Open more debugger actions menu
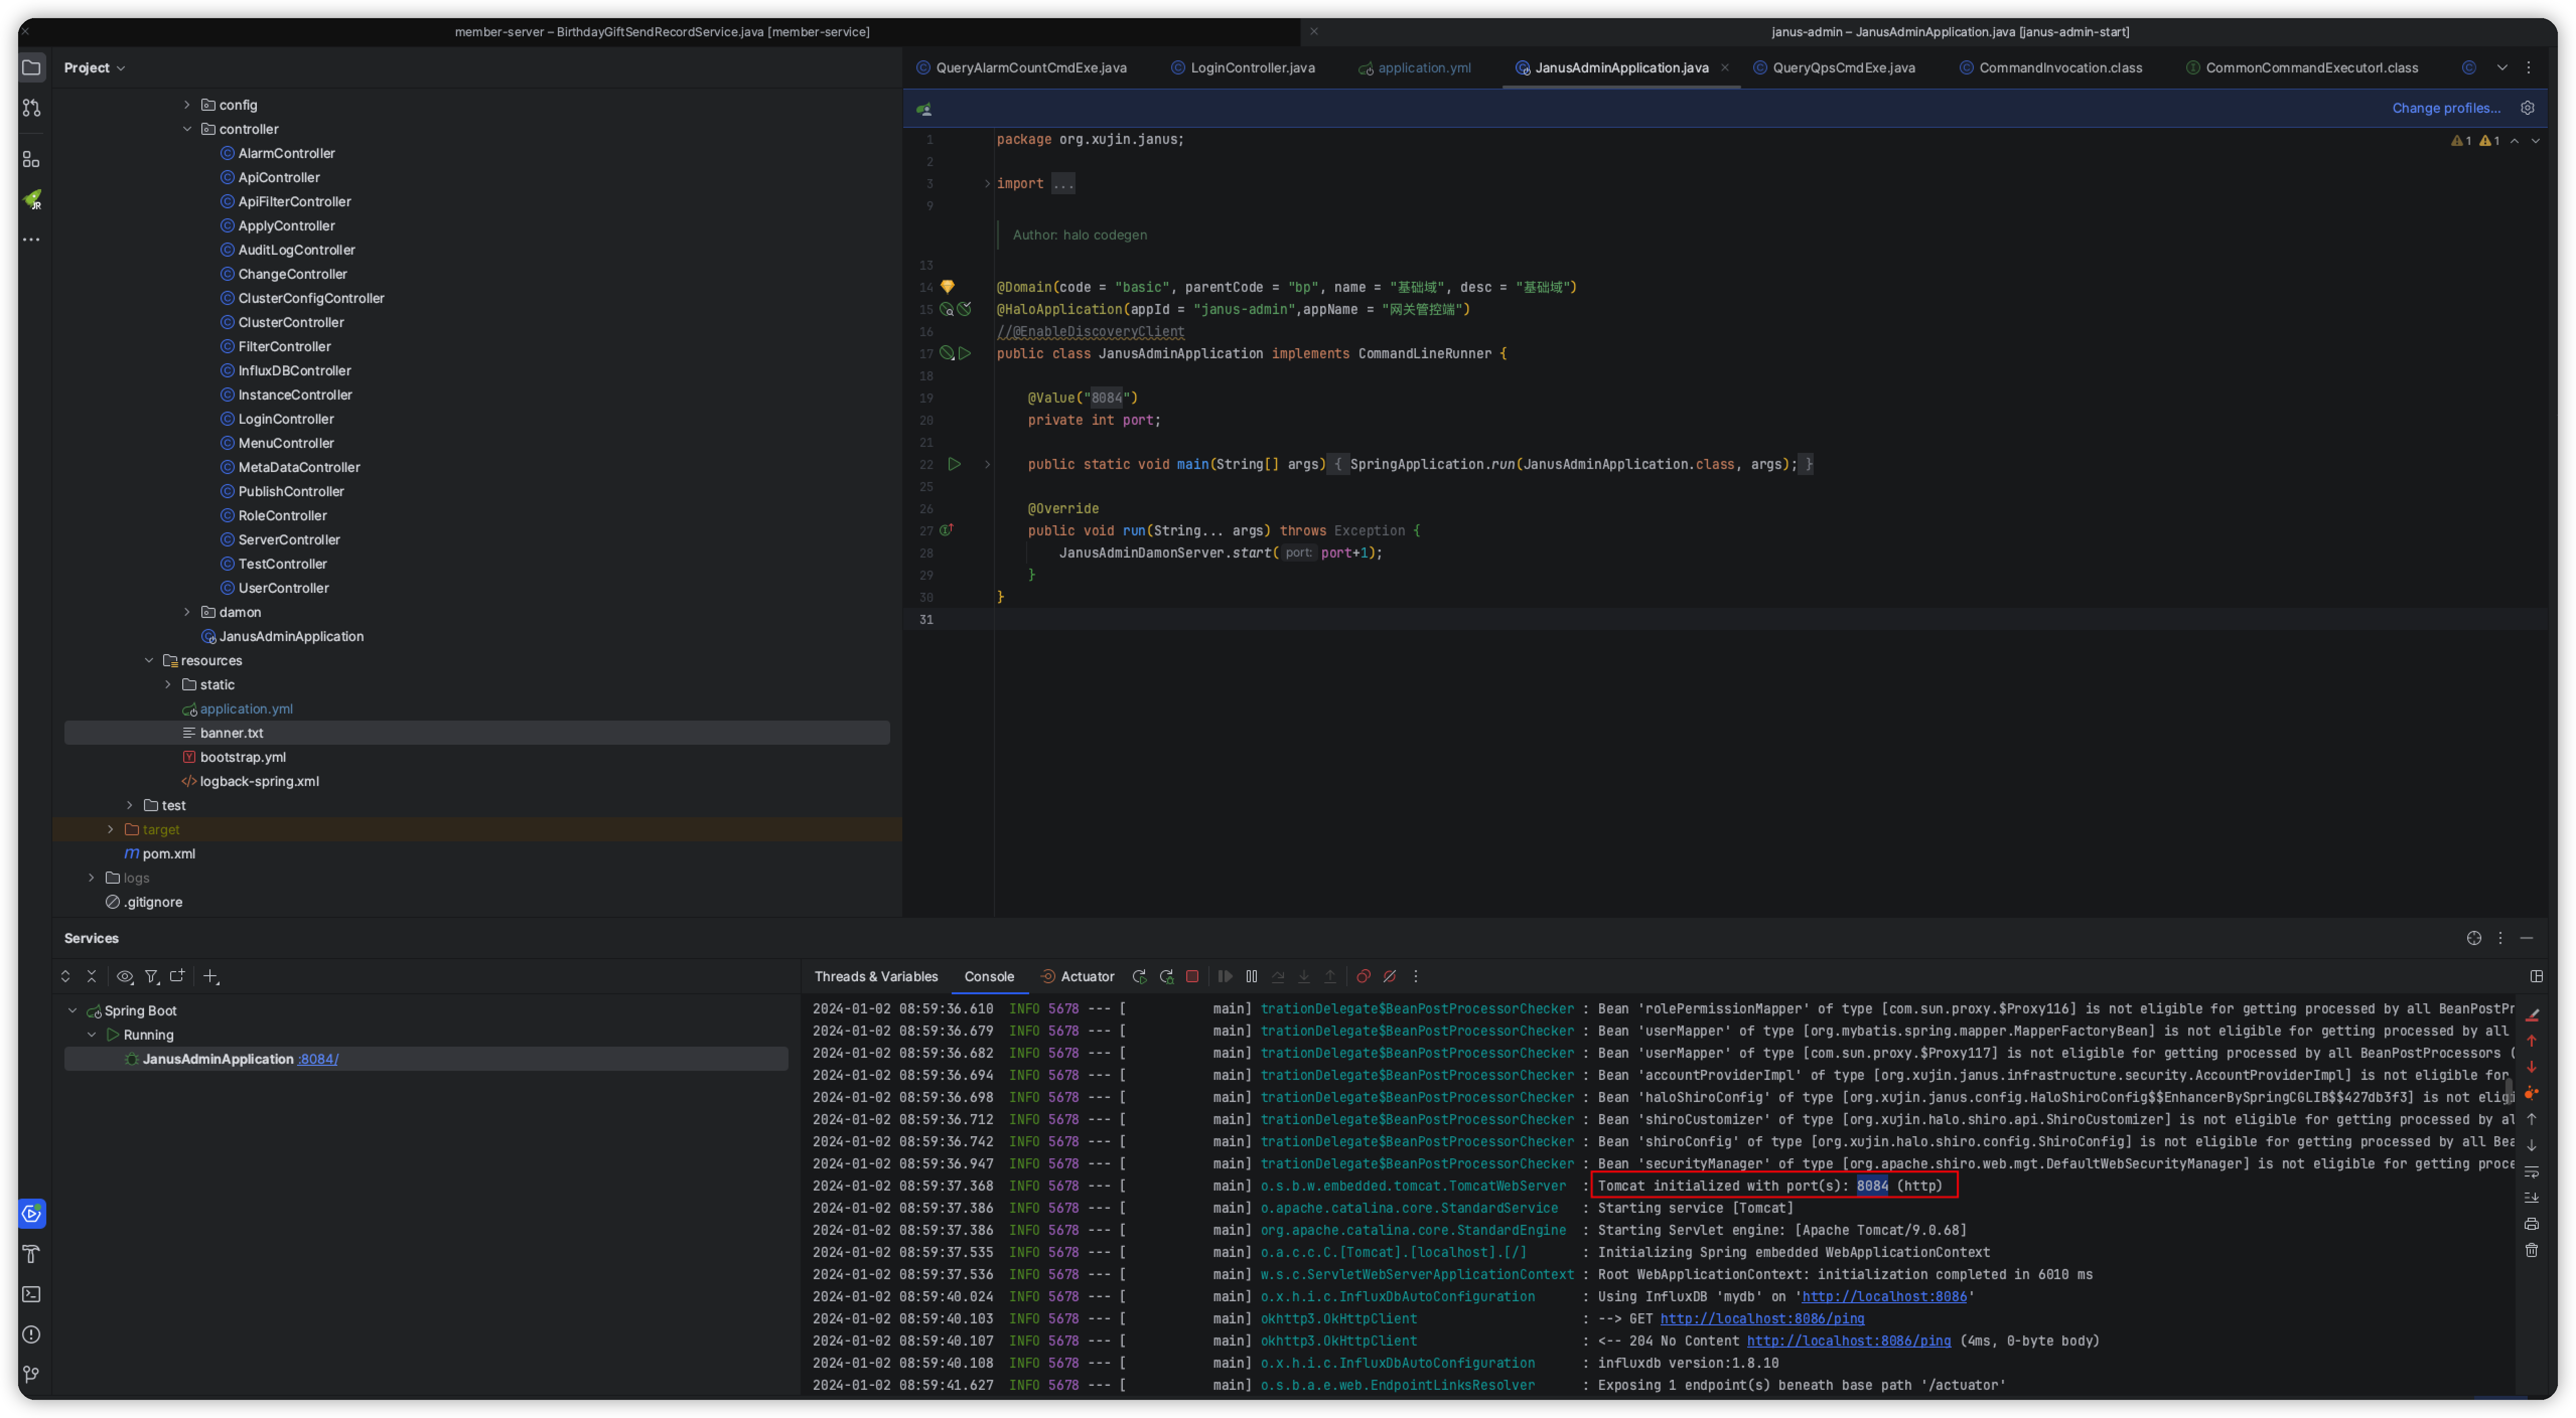Screen dimensions: 2576x1418 [1416, 976]
